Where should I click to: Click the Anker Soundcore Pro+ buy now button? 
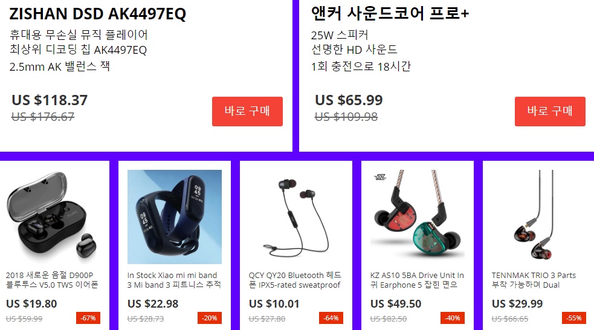550,111
